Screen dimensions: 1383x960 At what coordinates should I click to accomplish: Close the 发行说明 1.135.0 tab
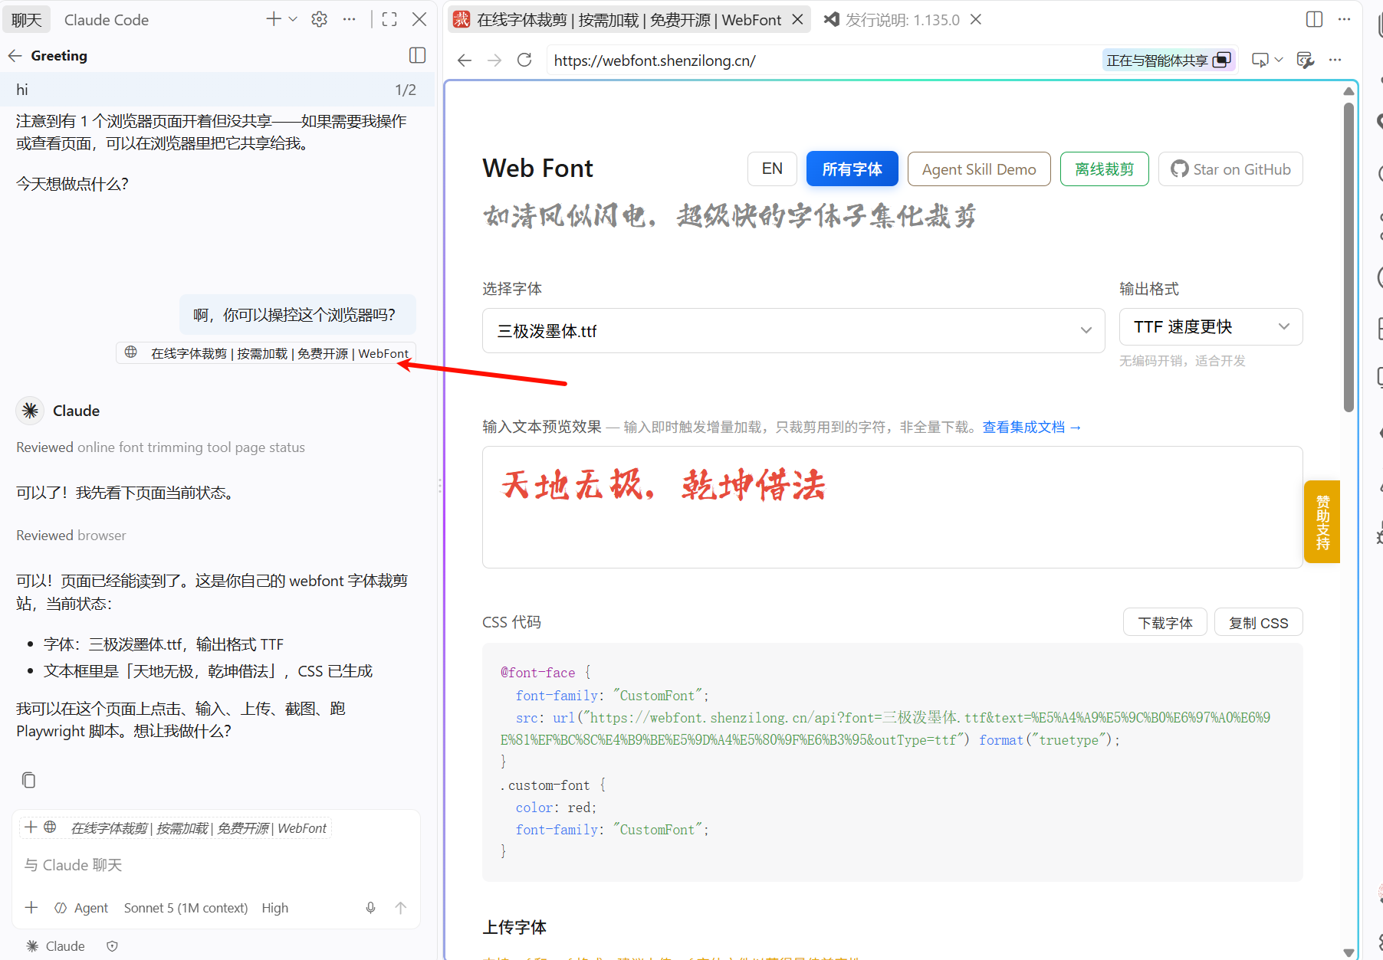(976, 19)
